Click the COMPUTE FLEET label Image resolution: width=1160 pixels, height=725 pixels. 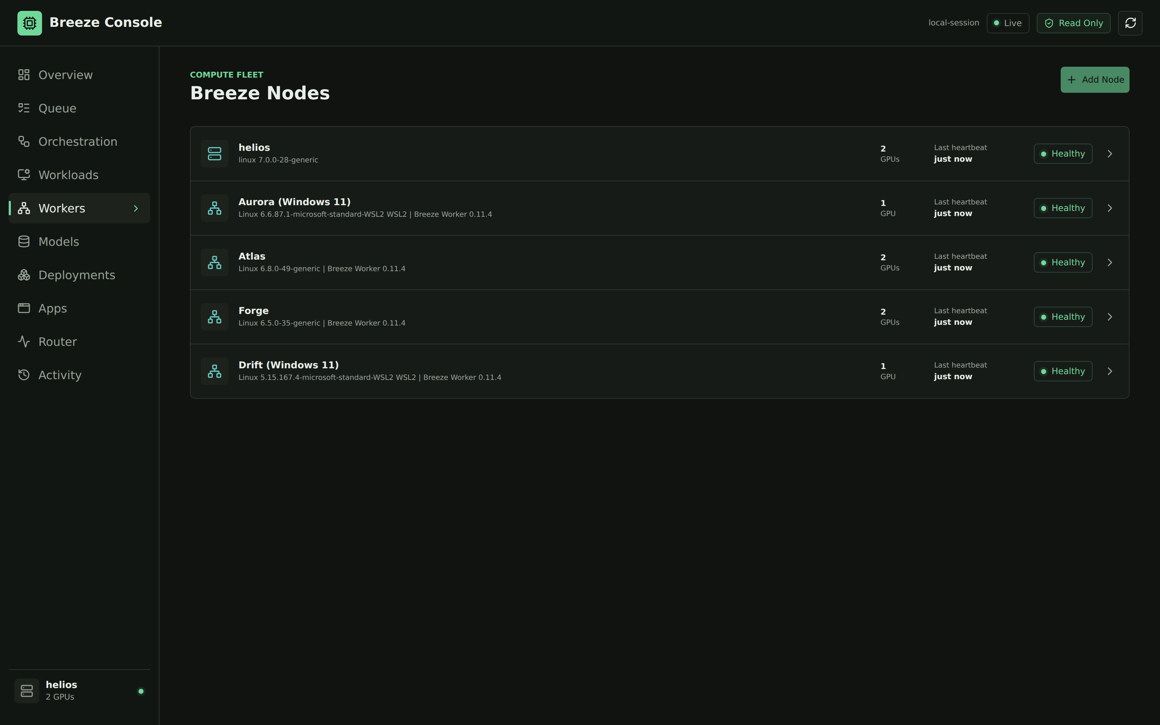pos(226,75)
